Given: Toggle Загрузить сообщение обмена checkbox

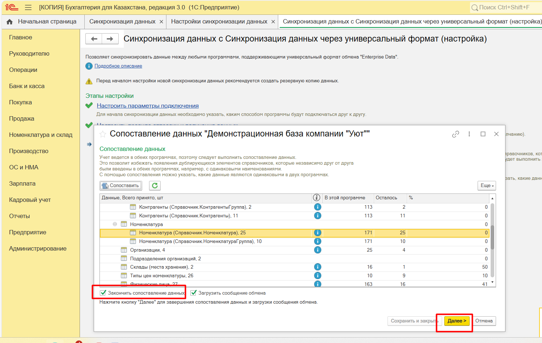Looking at the screenshot, I should (194, 293).
